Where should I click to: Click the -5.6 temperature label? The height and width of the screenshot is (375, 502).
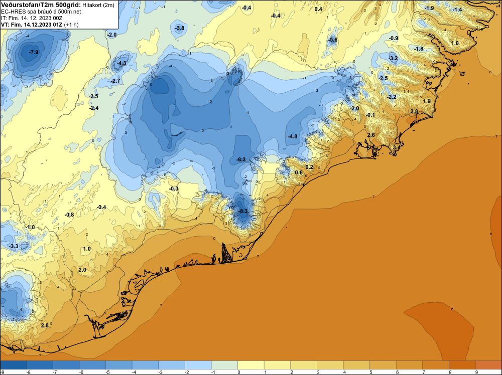(333, 40)
